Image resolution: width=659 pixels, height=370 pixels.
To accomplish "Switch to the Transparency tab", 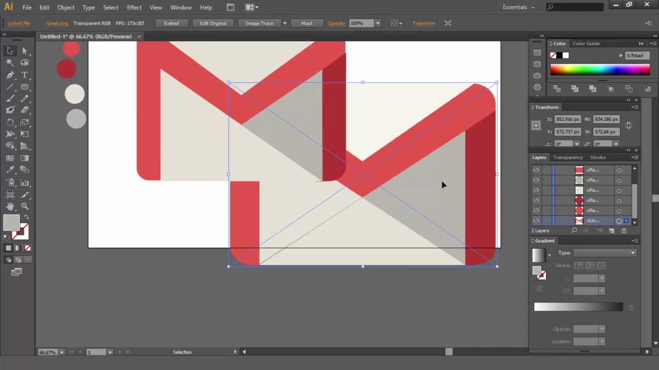I will coord(568,157).
